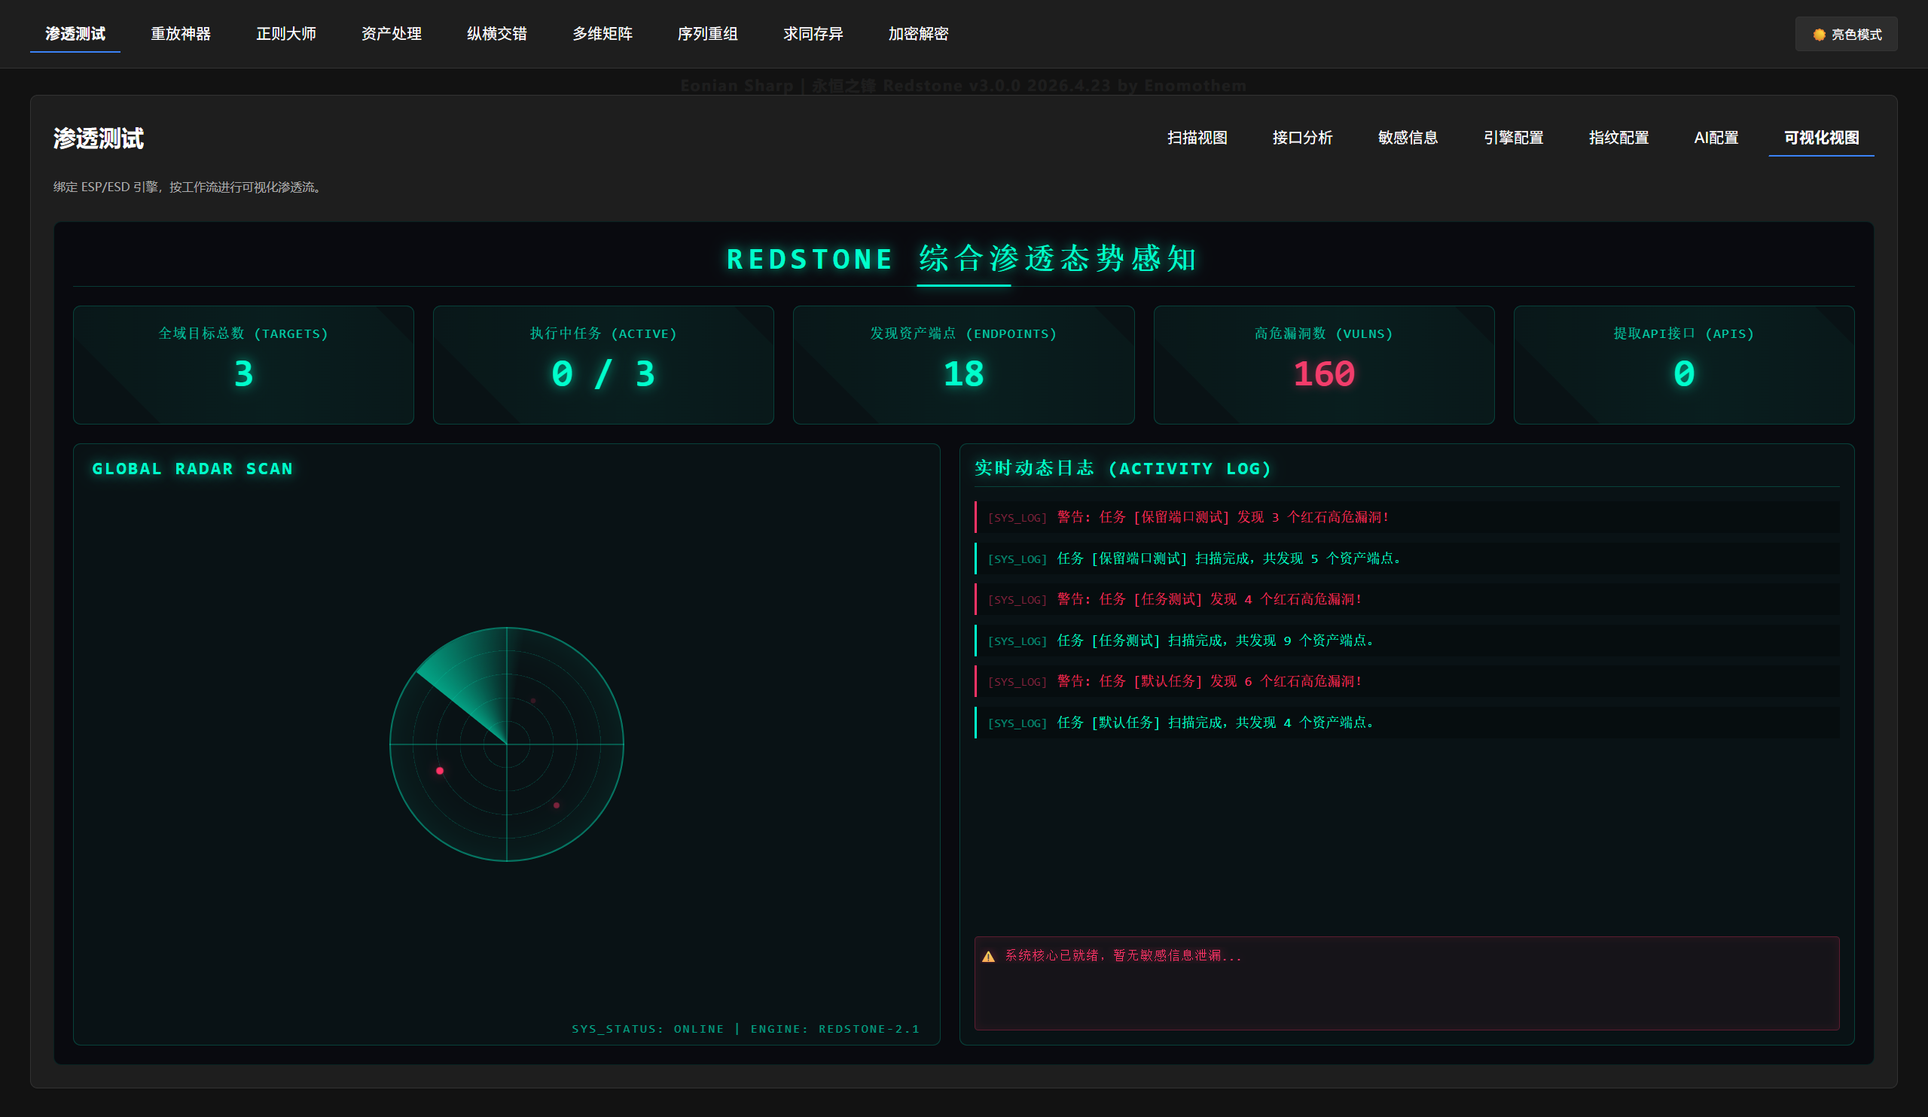Click the 执行中任务 (ACTIVE) stat card
Image resolution: width=1928 pixels, height=1117 pixels.
pos(604,365)
